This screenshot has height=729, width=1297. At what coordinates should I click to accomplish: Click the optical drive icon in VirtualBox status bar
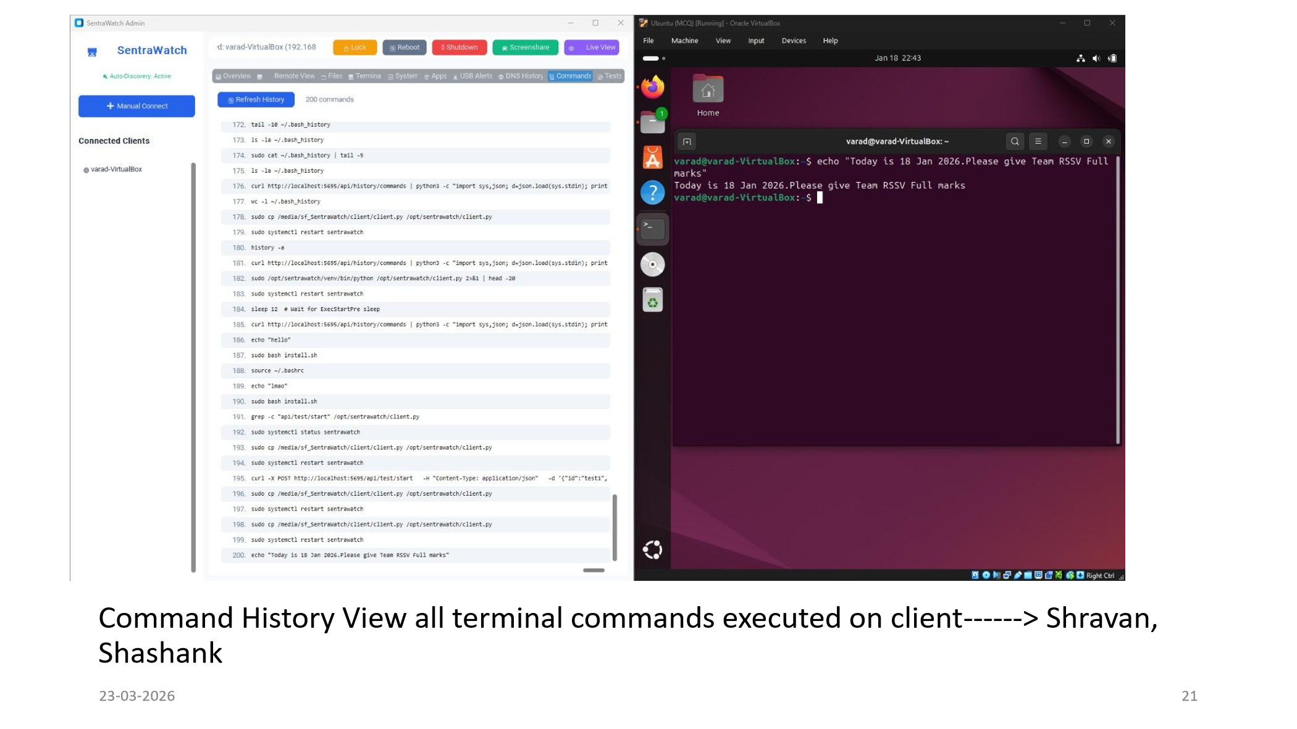coord(986,575)
